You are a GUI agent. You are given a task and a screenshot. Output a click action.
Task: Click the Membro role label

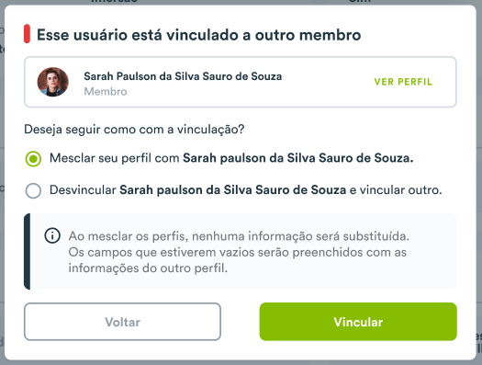click(106, 92)
